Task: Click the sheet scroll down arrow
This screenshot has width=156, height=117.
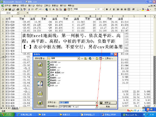Action: pos(155,106)
